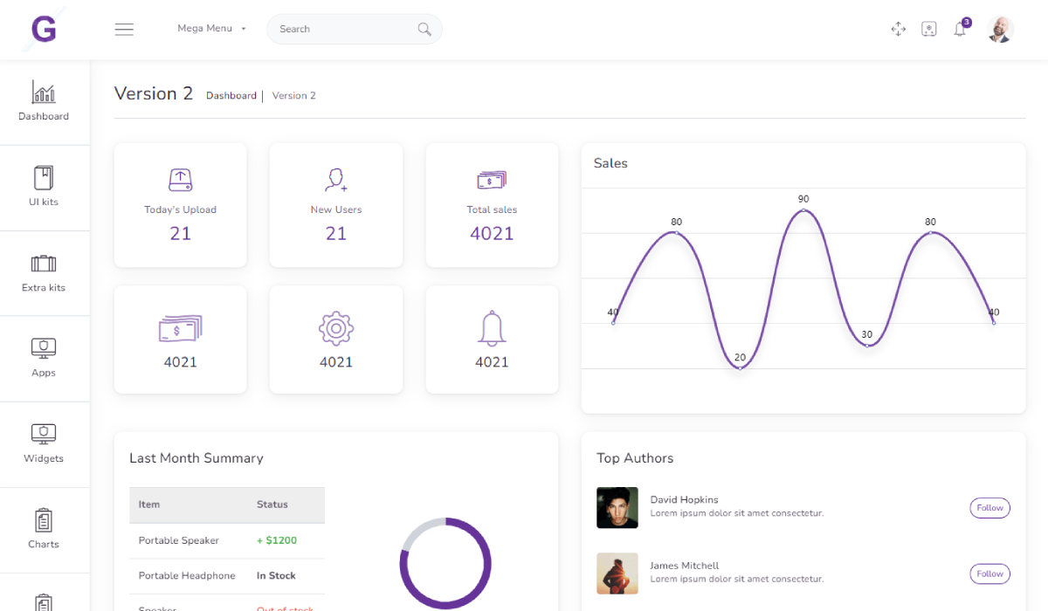Screen dimensions: 1048x611
Task: Click the James Mitchell author name
Action: tap(685, 566)
